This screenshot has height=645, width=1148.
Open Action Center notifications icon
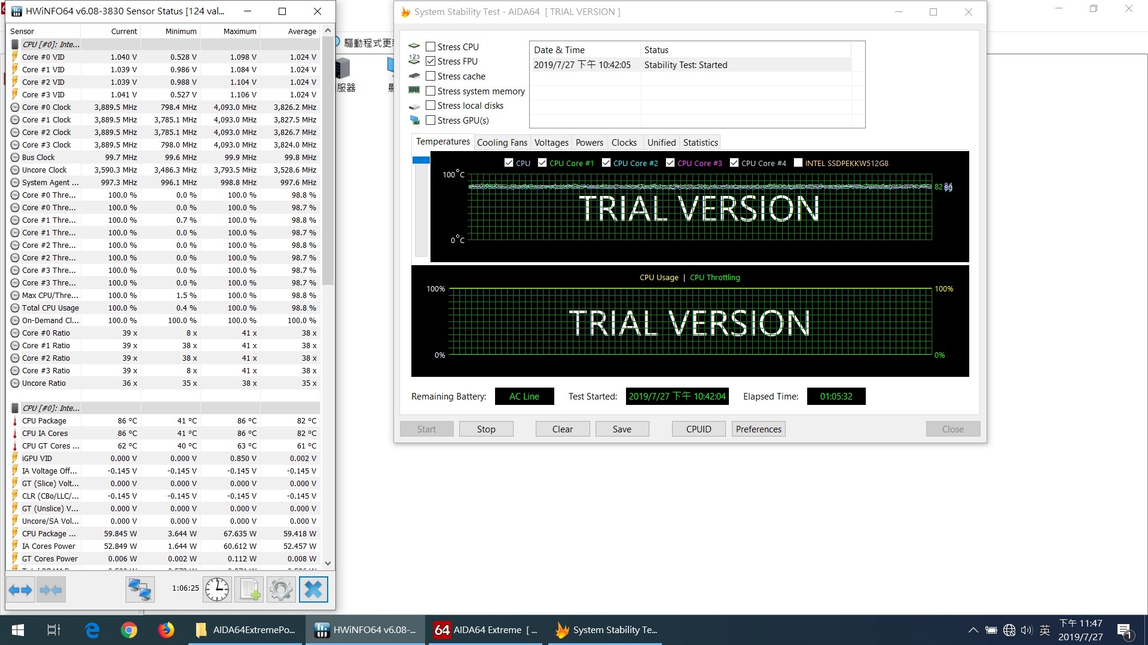coord(1124,630)
